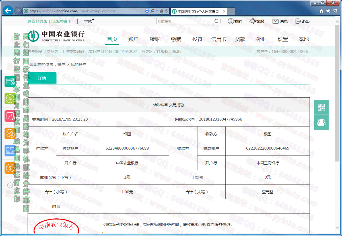Click the 壹元整 amount in words cell

pyautogui.click(x=268, y=192)
